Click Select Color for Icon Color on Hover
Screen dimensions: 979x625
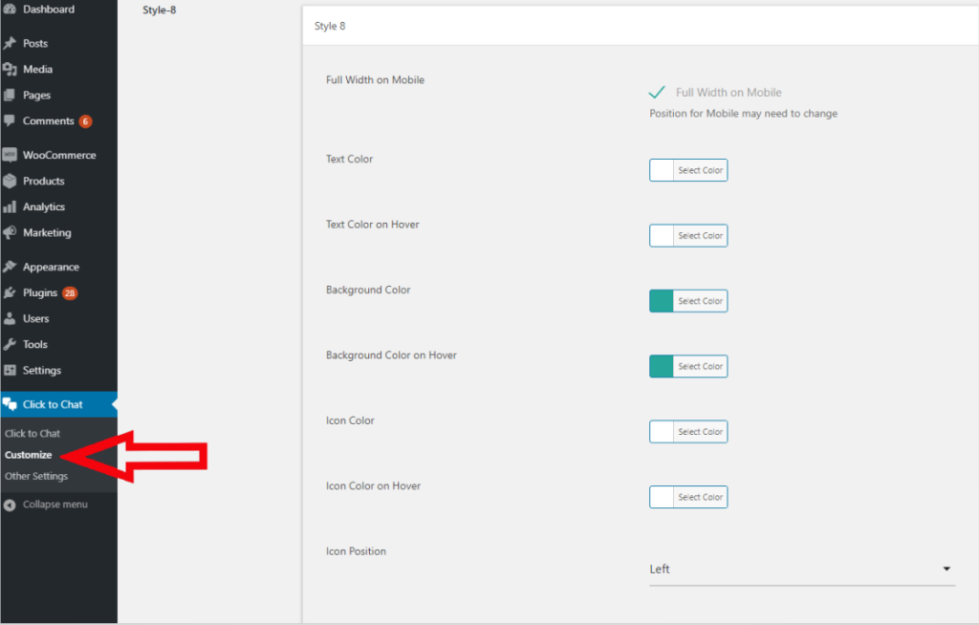(700, 498)
